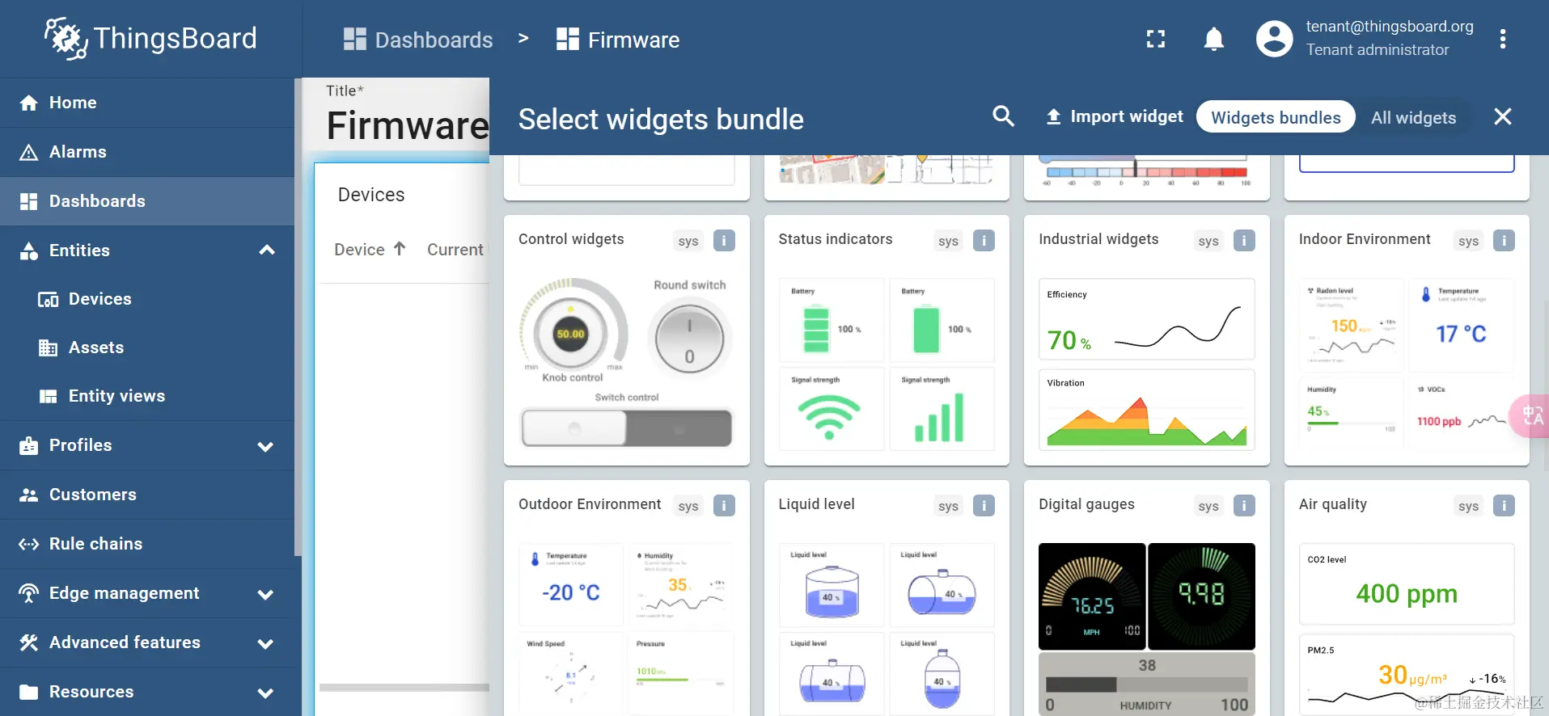1549x716 pixels.
Task: Sort by Device column arrow
Action: tap(399, 249)
